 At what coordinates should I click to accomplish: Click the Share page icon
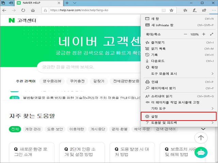[204, 10]
